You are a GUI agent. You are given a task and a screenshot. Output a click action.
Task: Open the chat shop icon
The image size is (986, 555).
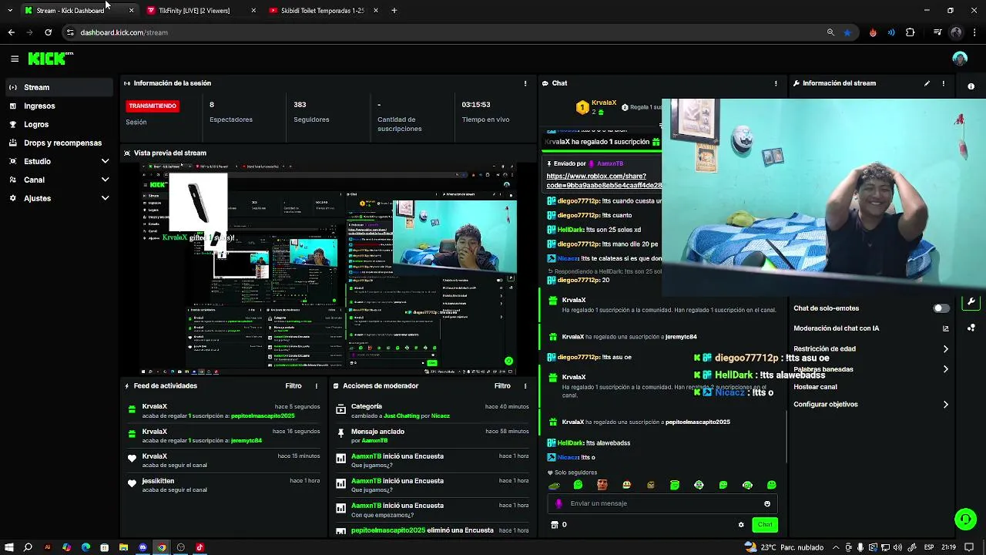tap(554, 525)
